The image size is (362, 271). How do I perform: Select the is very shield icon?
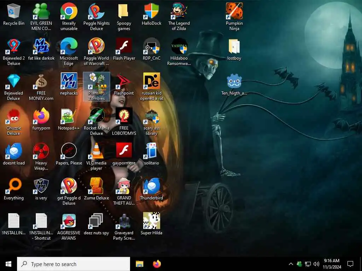click(41, 189)
